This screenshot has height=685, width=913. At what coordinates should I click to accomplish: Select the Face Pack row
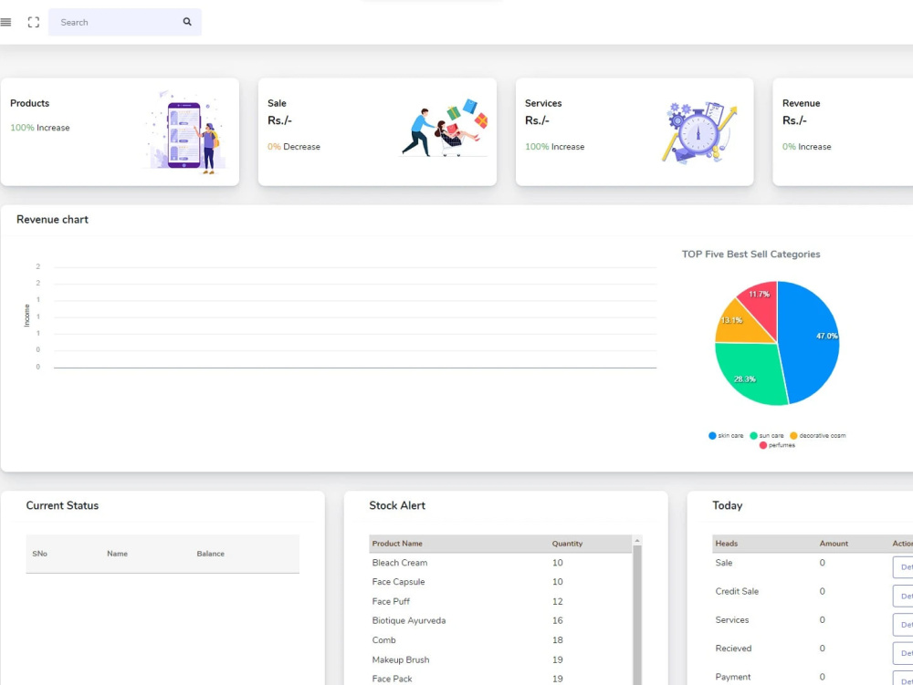(x=500, y=678)
